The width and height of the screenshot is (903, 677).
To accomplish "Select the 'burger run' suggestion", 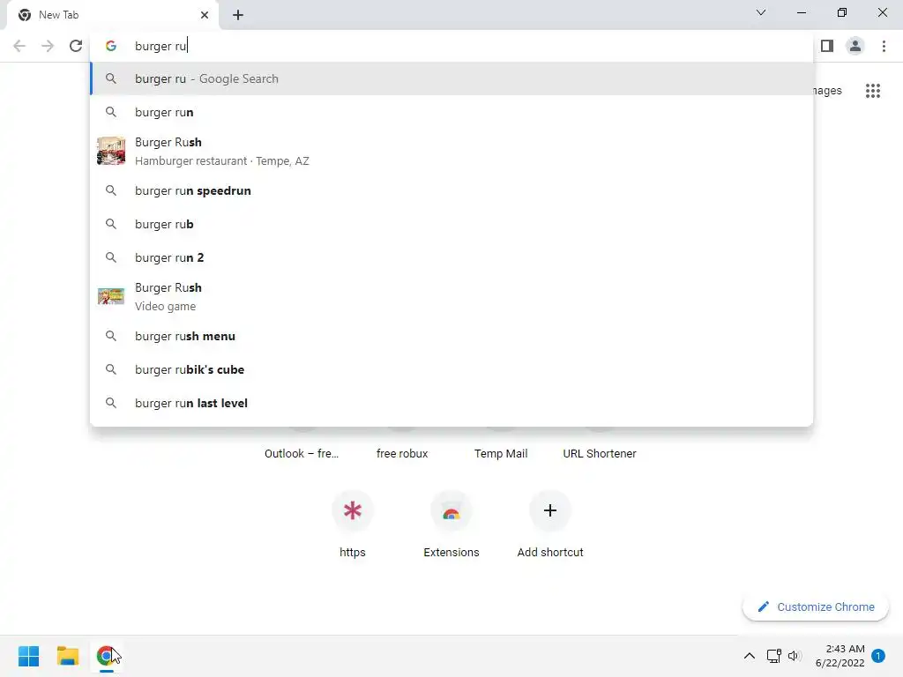I will pyautogui.click(x=452, y=112).
